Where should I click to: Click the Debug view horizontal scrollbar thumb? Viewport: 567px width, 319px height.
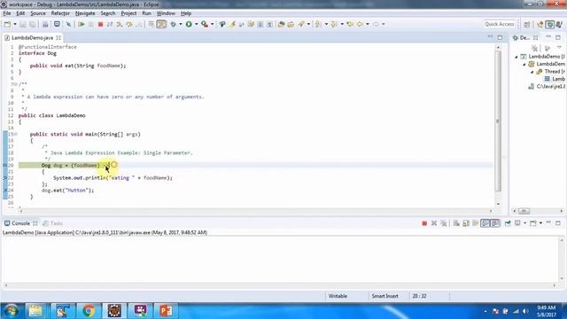tap(524, 211)
